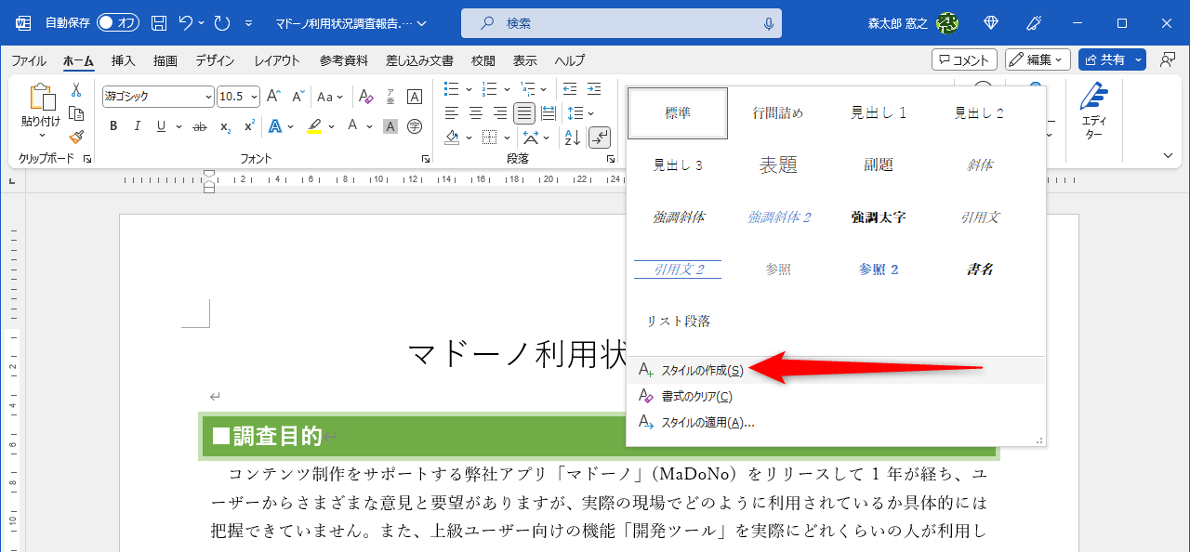This screenshot has width=1190, height=552.
Task: Expand the underline style dropdown arrow
Action: [178, 126]
